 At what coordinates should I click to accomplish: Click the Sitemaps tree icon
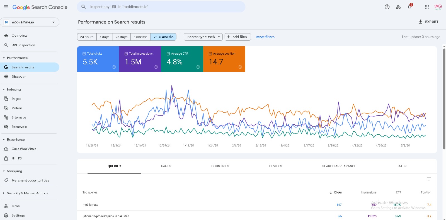click(6, 117)
